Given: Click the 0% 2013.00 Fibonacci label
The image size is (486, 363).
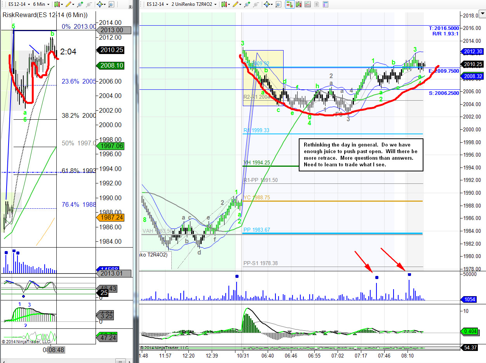Looking at the screenshot, I should (79, 26).
